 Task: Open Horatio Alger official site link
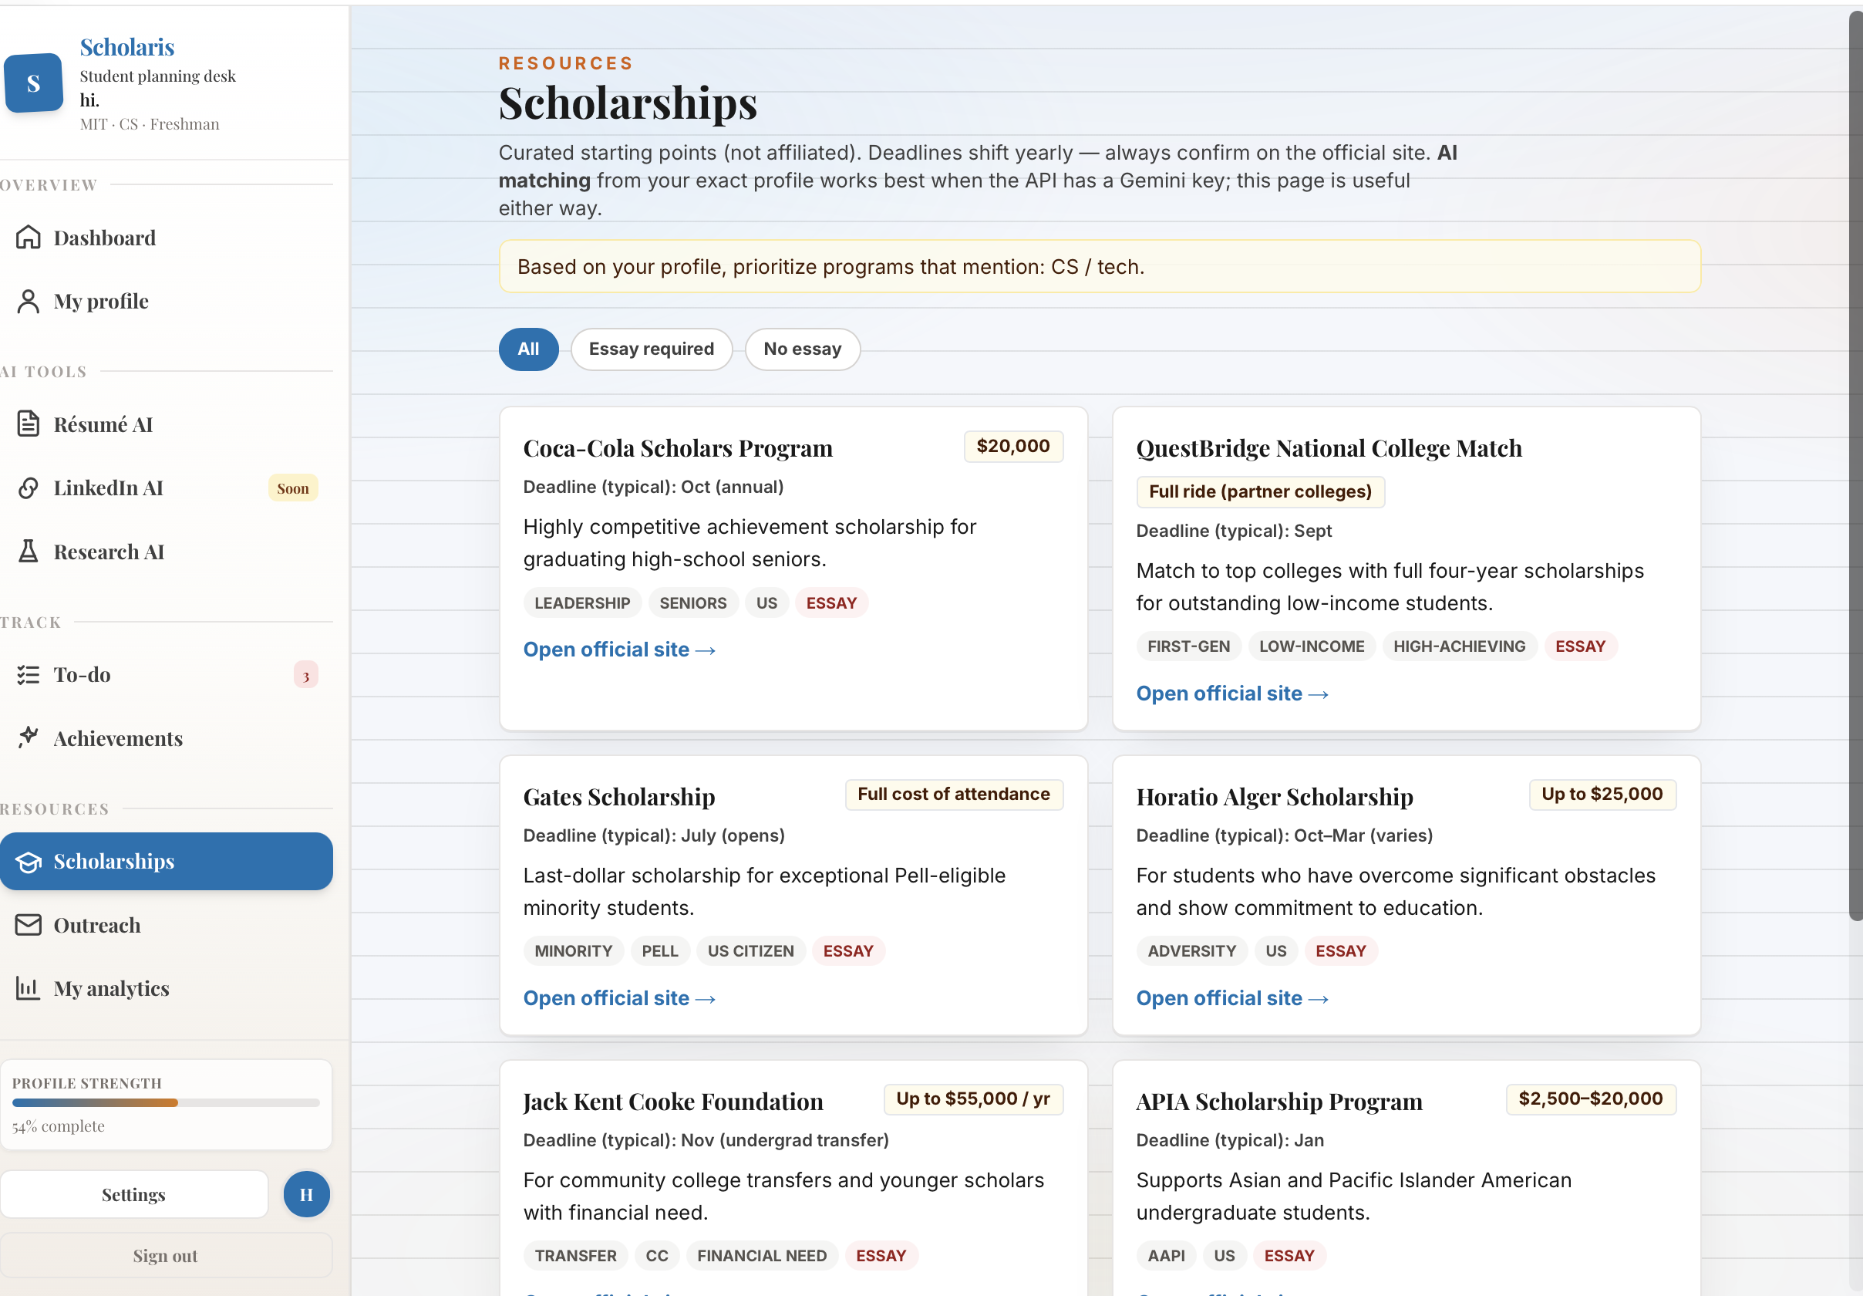tap(1231, 997)
